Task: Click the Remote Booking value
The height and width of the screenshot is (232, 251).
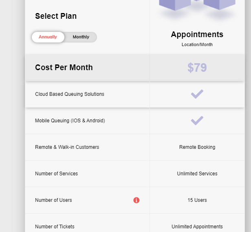Action: 197,147
